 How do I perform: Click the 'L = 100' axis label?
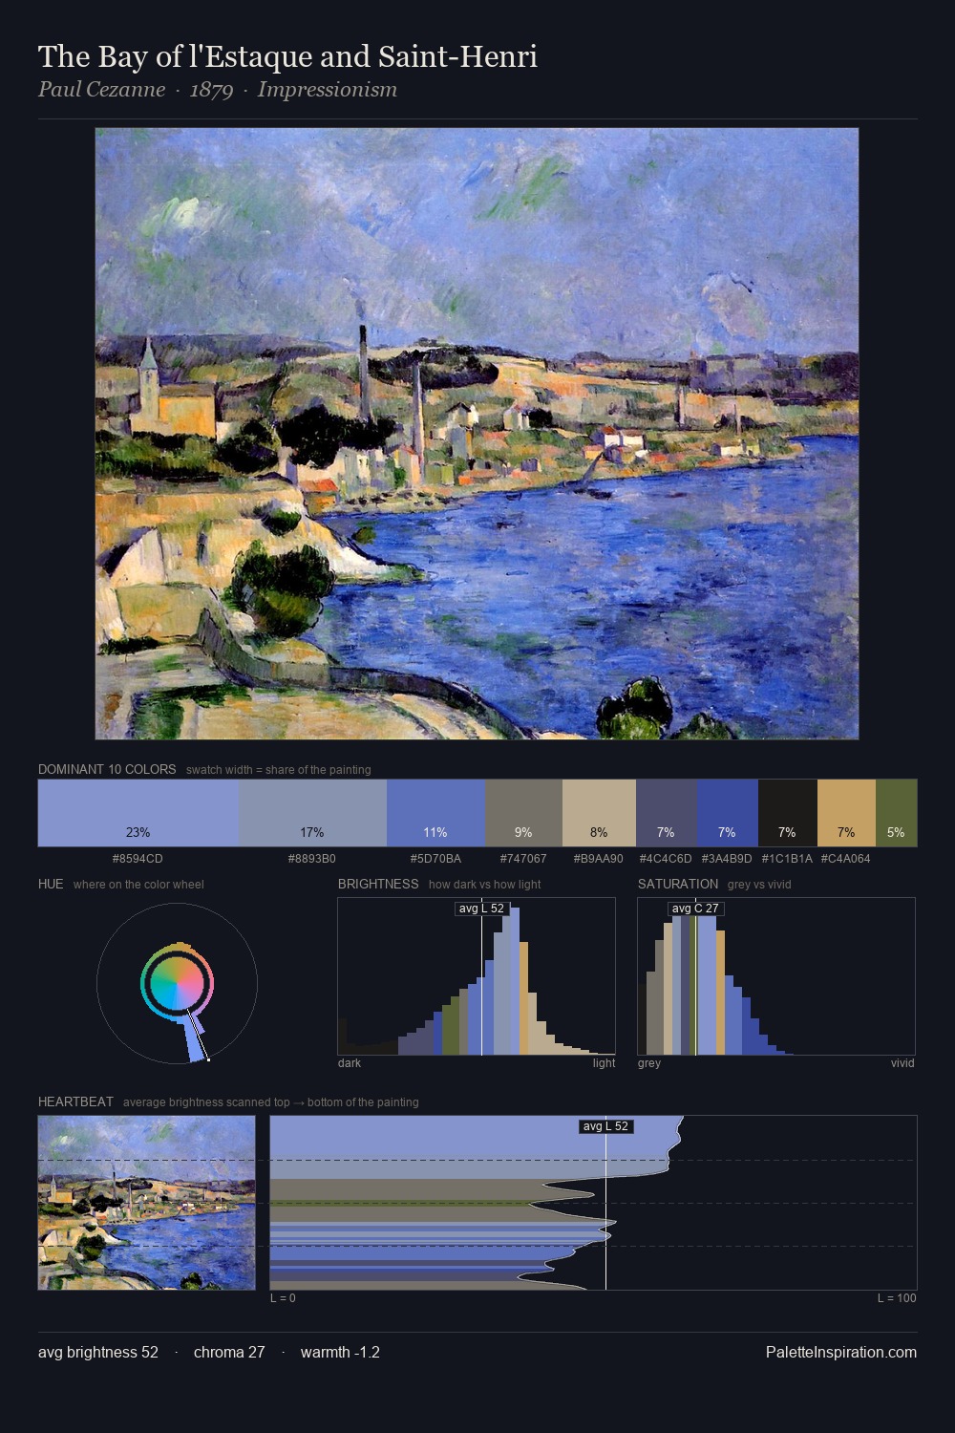(x=897, y=1297)
